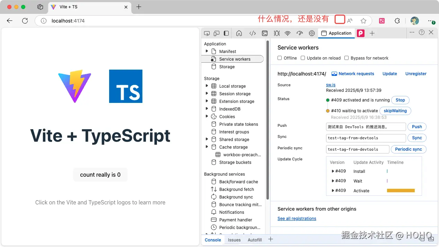Viewport: 439px width, 247px height.
Task: Click the Vite logo
Action: pos(74,86)
